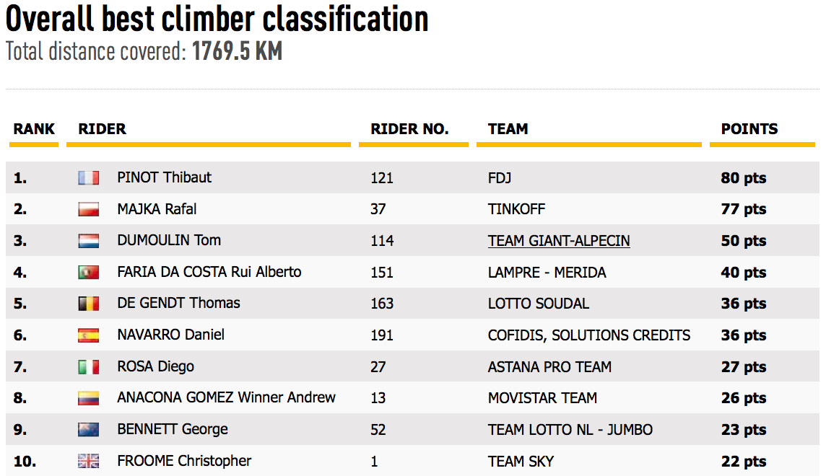826x476 pixels.
Task: Click the Polish flag beside Majka Rafal
Action: [89, 210]
